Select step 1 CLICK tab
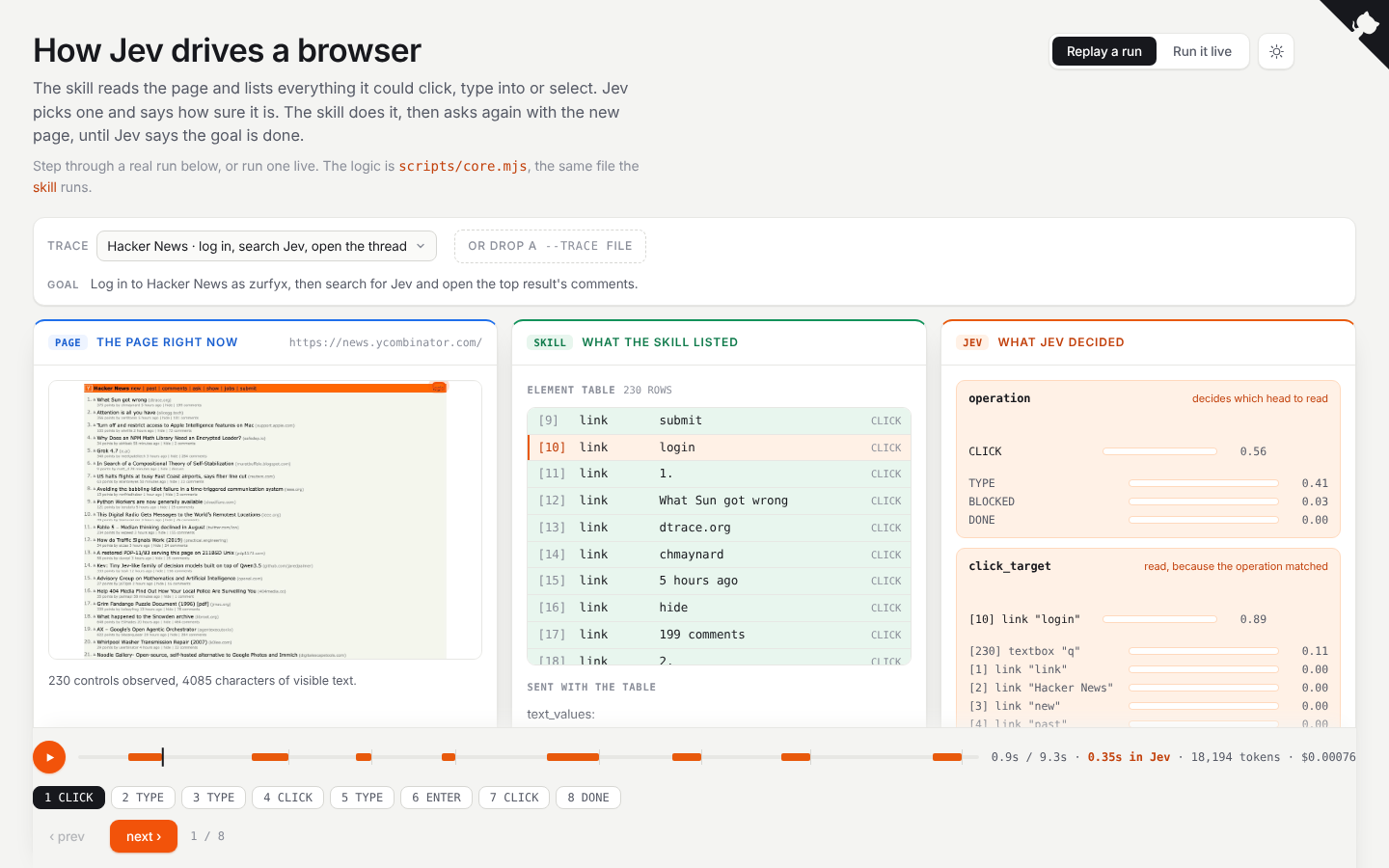This screenshot has height=868, width=1389. pos(68,798)
